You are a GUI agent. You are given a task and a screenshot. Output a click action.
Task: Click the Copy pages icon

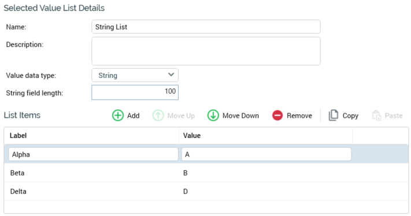[x=334, y=115]
